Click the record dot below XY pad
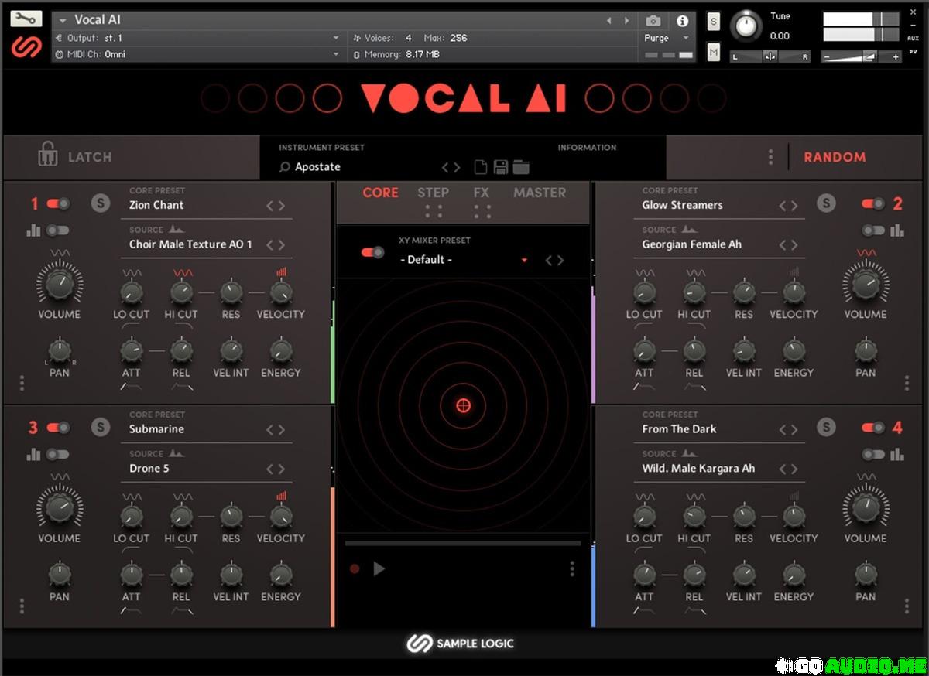 pos(355,569)
